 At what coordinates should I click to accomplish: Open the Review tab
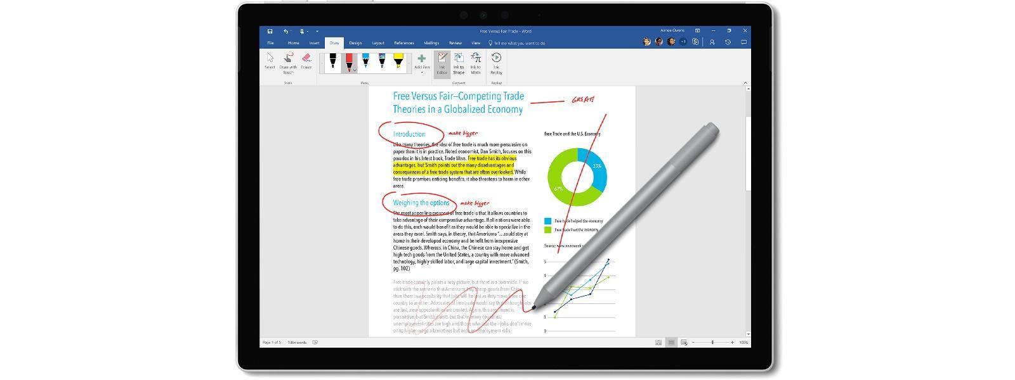[455, 43]
